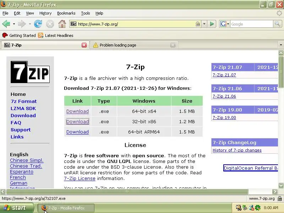Click the magnifier search button
This screenshot has width=284, height=213.
coord(277,24)
